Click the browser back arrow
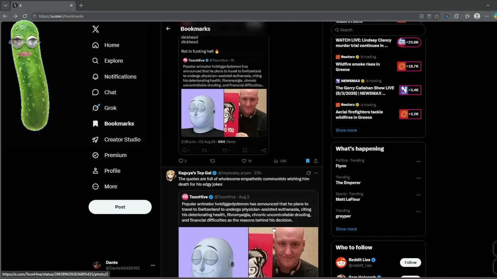497x279 pixels. (x=5, y=16)
